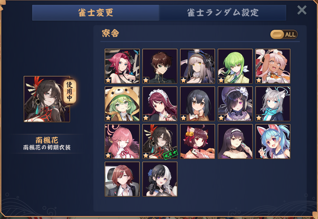The height and width of the screenshot is (219, 318).
Task: Click the large 南楓花 portrait in use
Action: [x=47, y=99]
